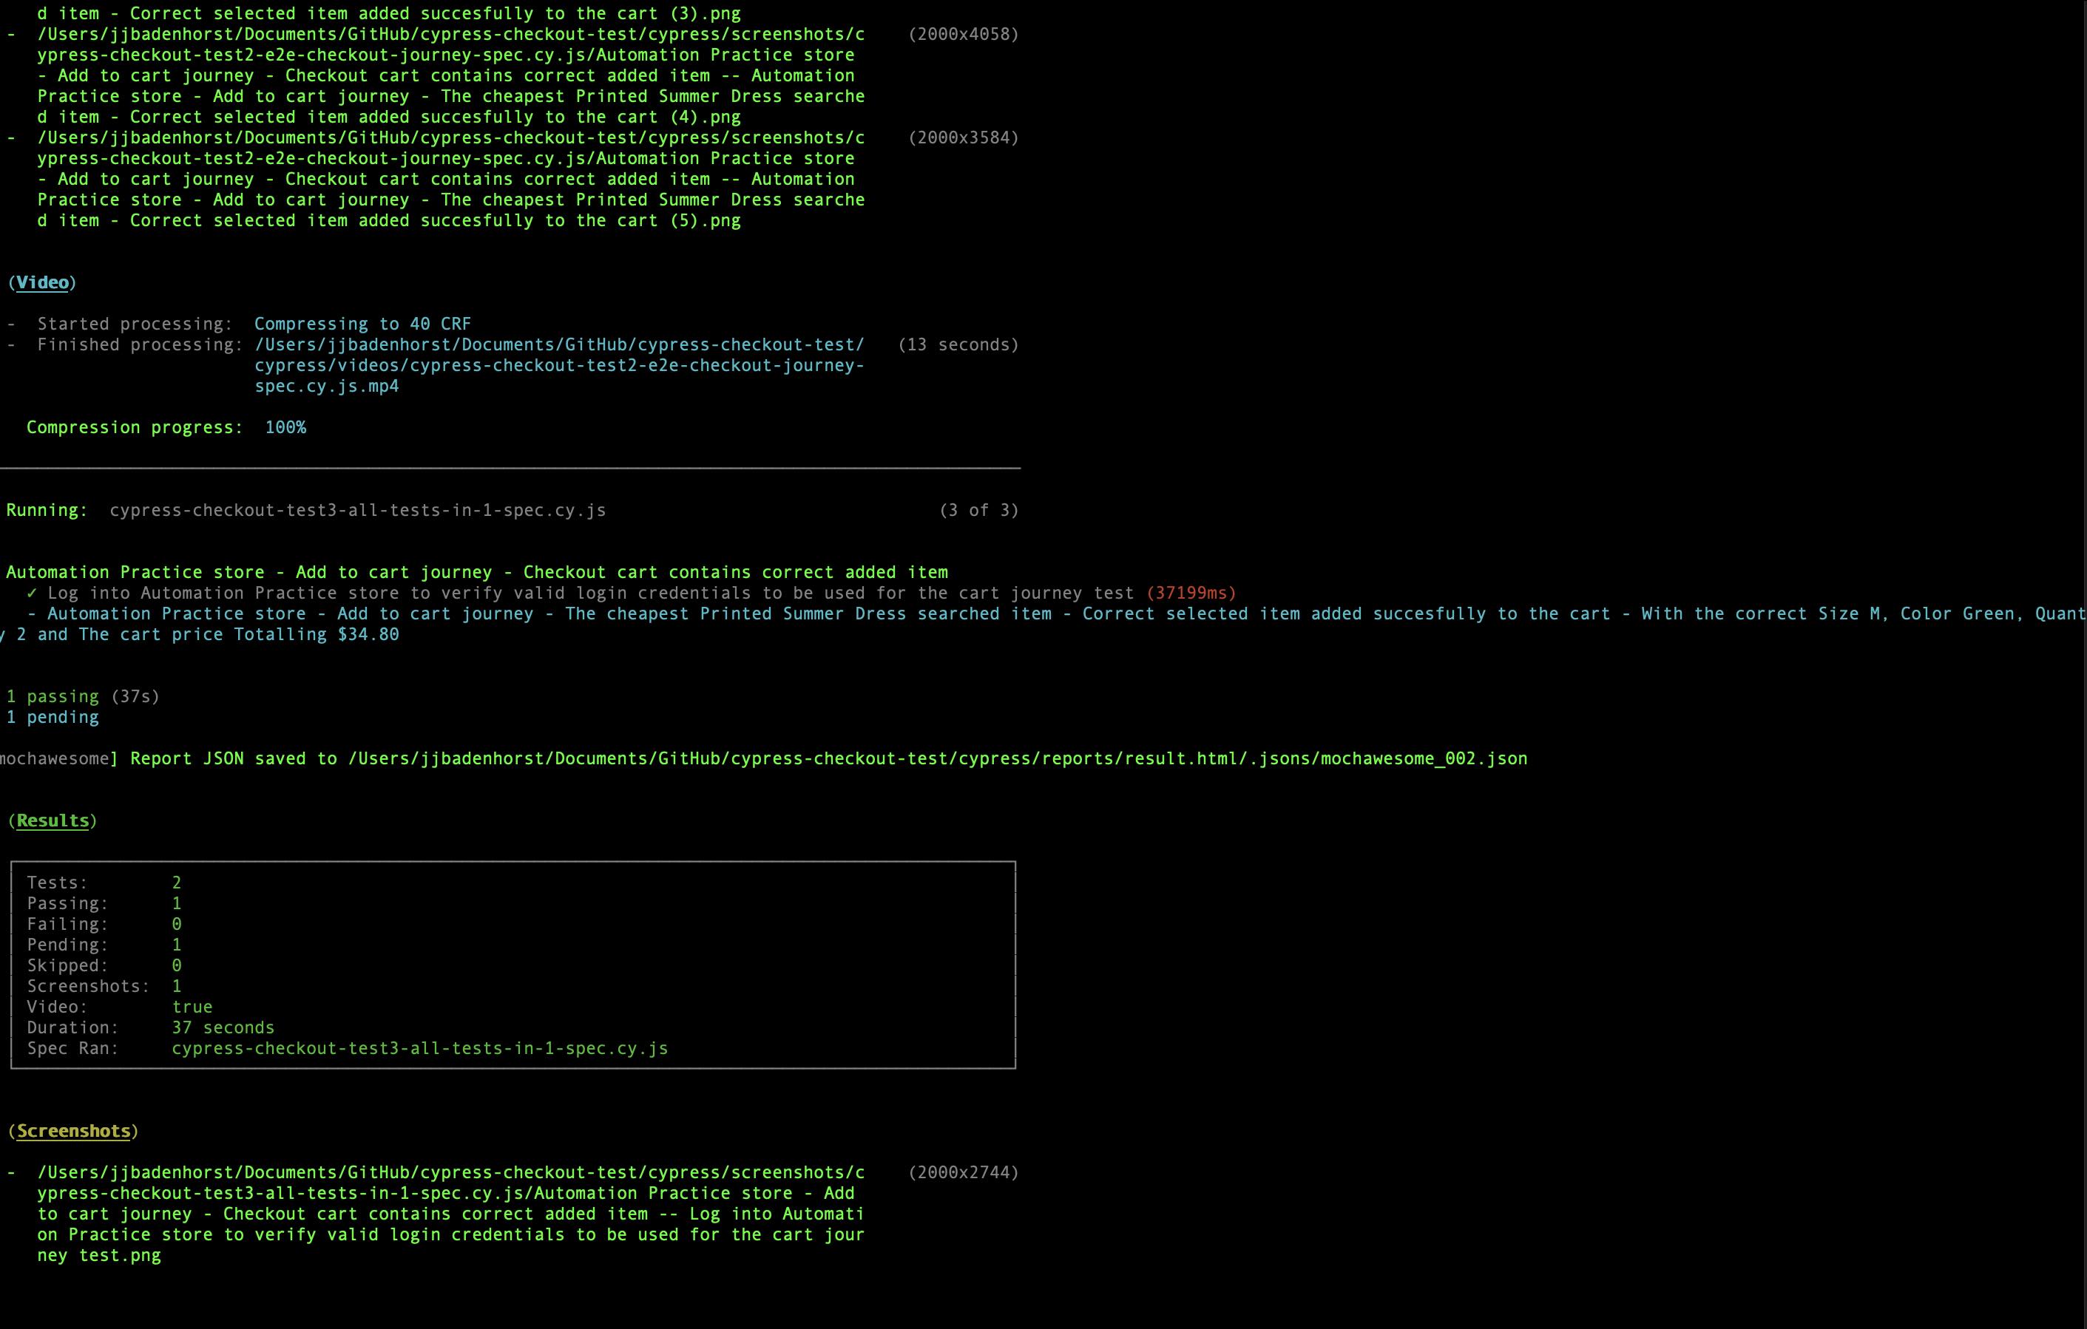Image resolution: width=2087 pixels, height=1329 pixels.
Task: Open the checkout-journey-spec mp4 video path
Action: pyautogui.click(x=558, y=366)
